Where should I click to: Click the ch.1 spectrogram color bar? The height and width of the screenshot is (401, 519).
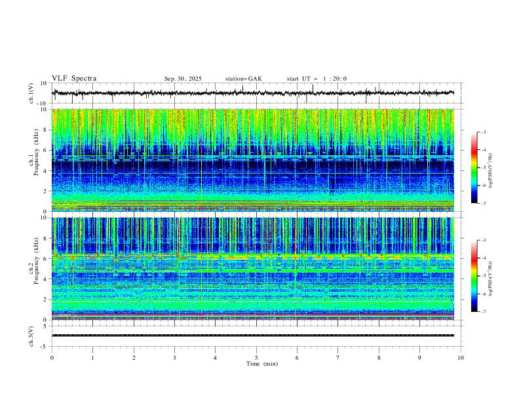tap(474, 168)
